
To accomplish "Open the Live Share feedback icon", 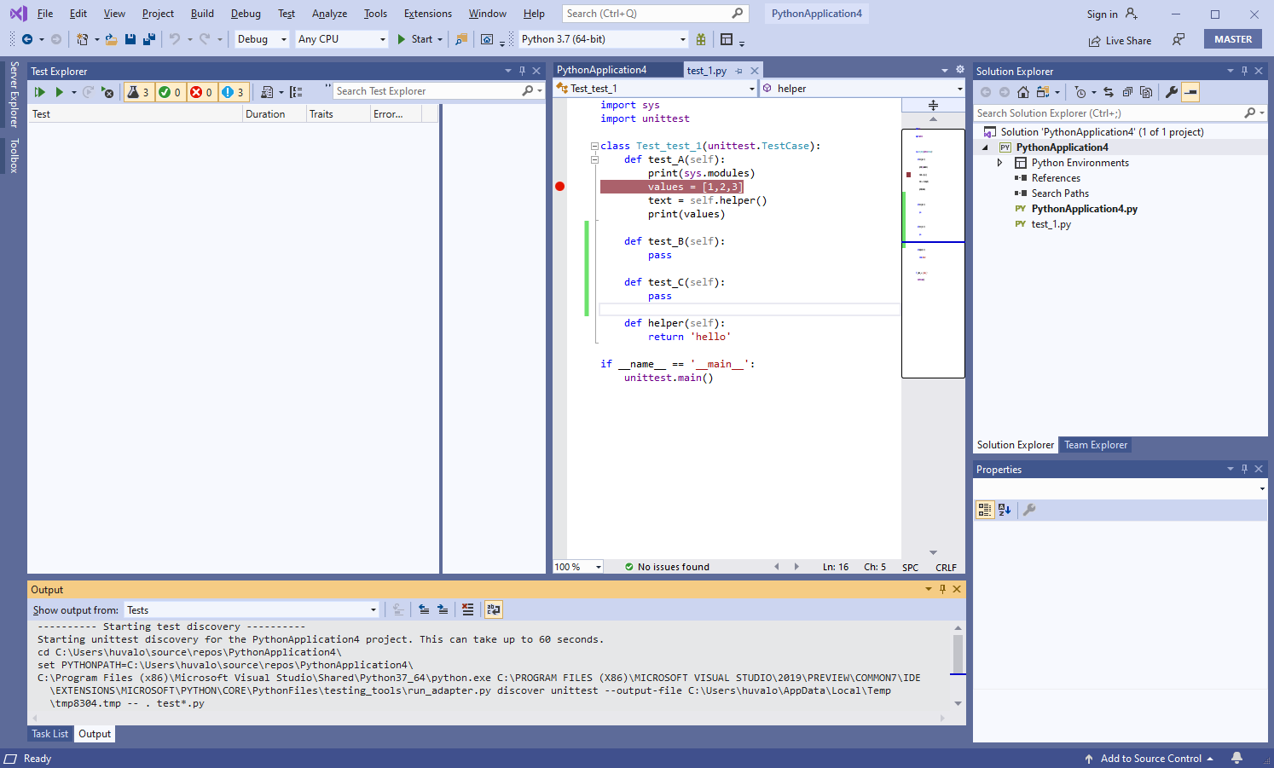I will [x=1178, y=40].
